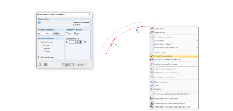Select the ±y offset direction radio

(75, 34)
